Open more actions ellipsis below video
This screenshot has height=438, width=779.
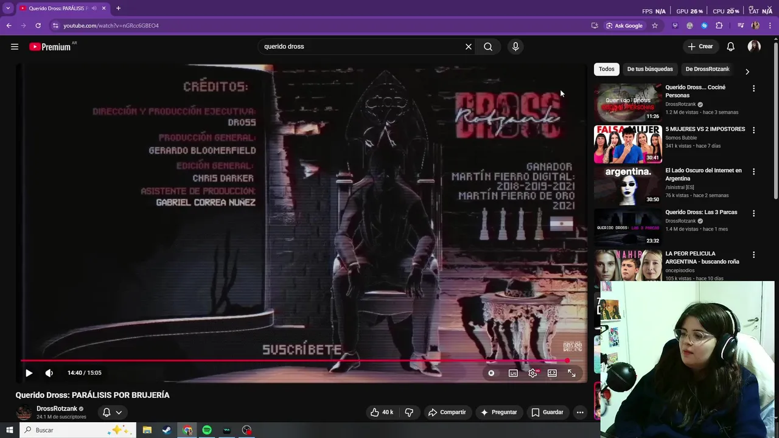point(580,412)
